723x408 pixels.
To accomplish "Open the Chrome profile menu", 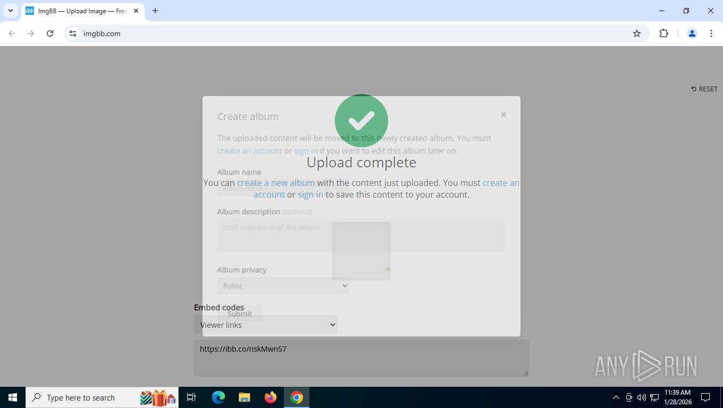I will [x=692, y=33].
